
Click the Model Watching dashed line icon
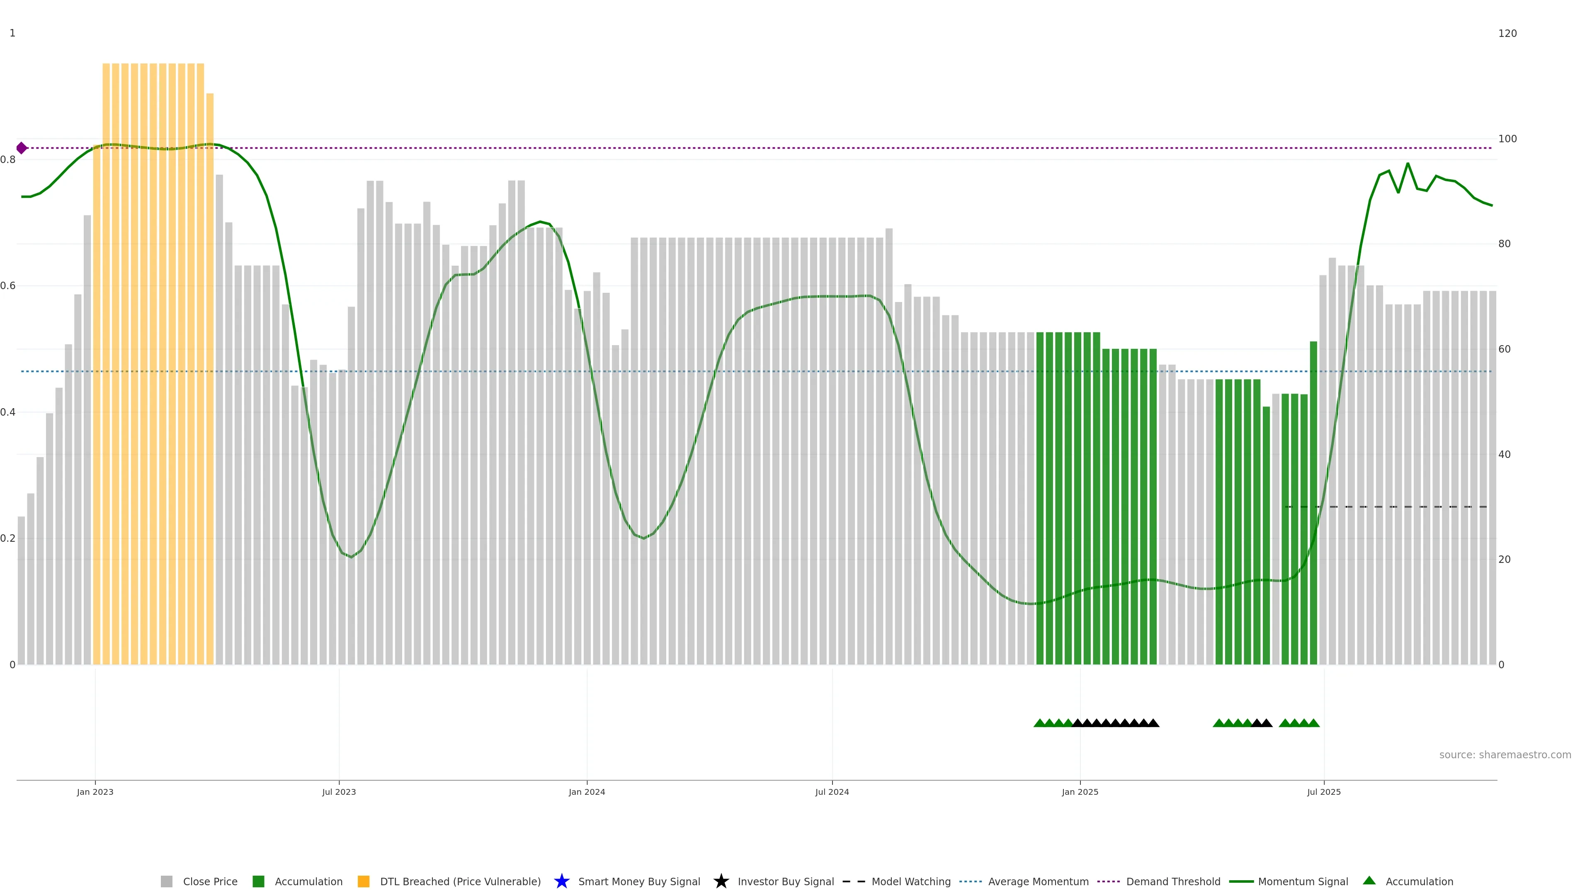click(854, 881)
